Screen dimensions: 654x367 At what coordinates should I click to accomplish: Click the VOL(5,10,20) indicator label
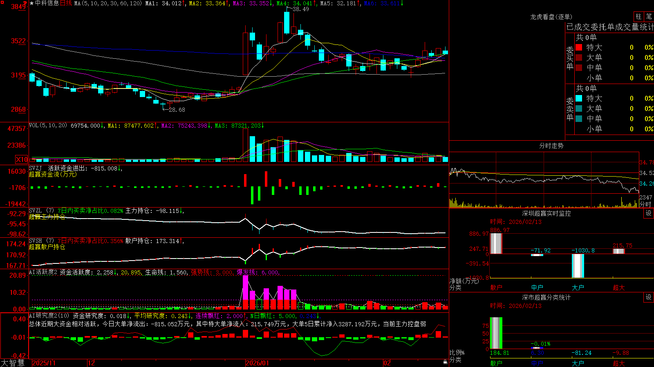coord(48,125)
